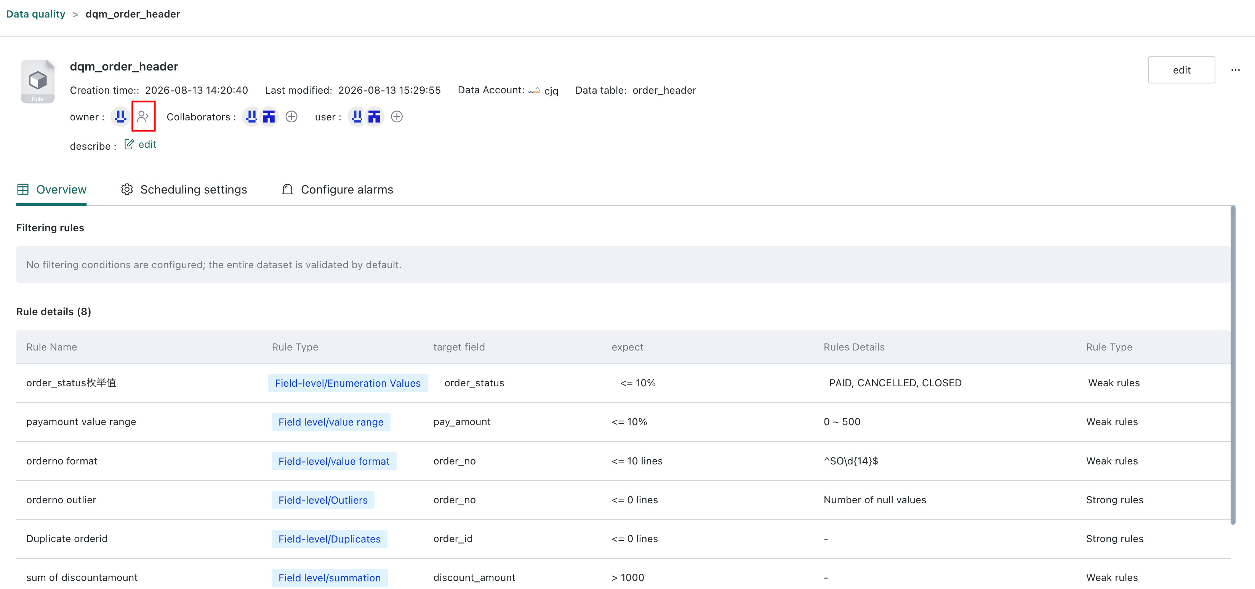This screenshot has height=589, width=1255.
Task: Click the describe edit pencil icon
Action: pos(129,144)
